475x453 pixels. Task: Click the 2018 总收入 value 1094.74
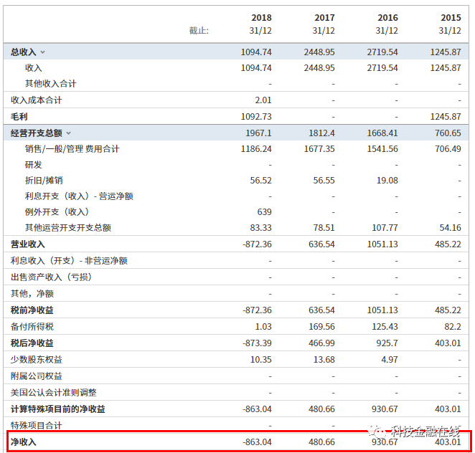tap(256, 52)
